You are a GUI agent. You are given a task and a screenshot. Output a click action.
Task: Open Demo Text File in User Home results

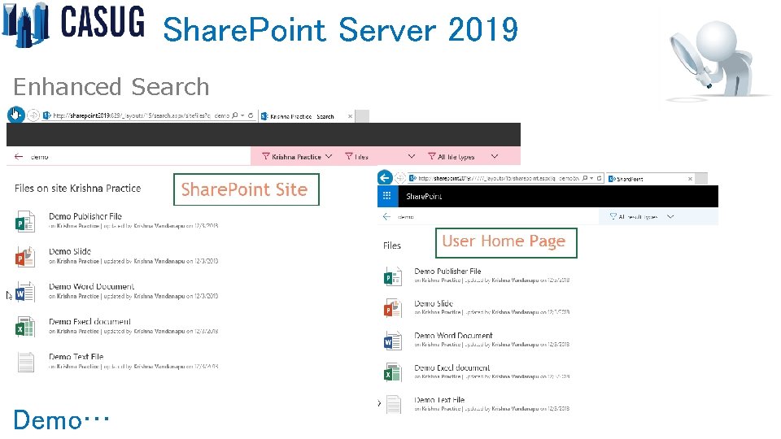coord(439,400)
